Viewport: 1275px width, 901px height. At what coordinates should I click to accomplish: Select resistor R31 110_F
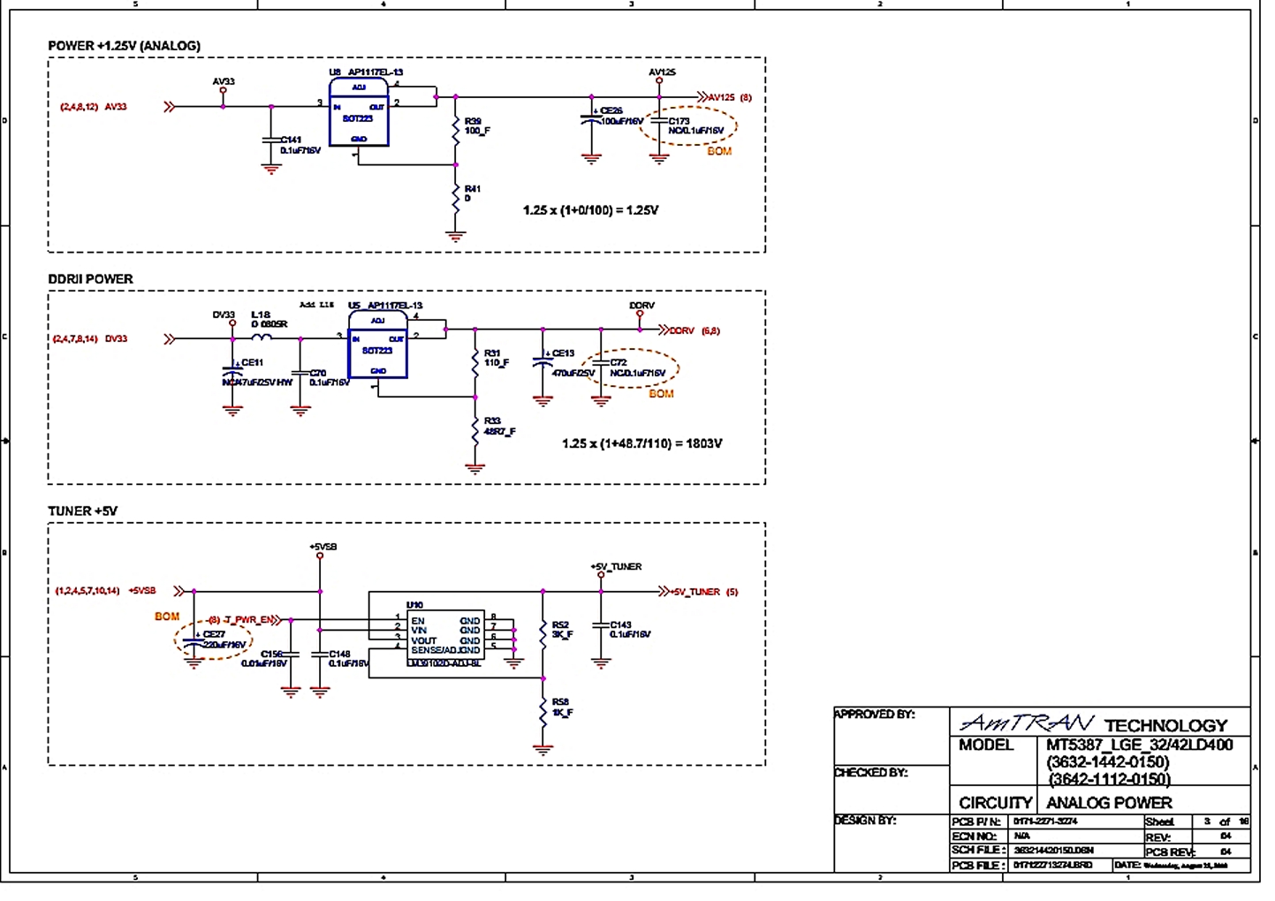(475, 362)
